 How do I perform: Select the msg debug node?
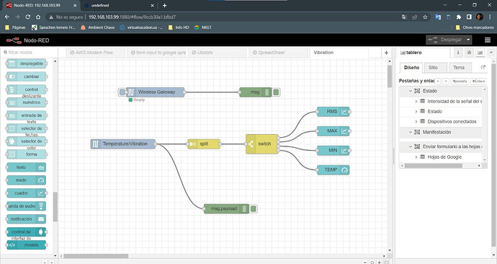point(256,92)
